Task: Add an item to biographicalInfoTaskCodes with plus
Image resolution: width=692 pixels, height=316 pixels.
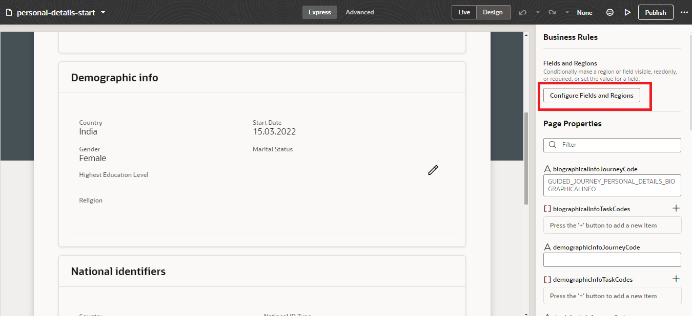Action: (x=676, y=208)
